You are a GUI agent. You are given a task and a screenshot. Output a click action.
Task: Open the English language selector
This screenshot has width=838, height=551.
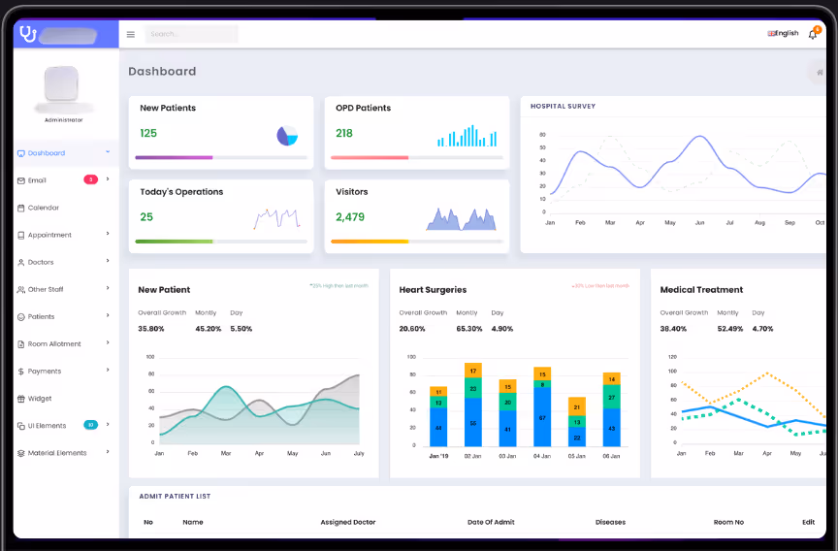pyautogui.click(x=783, y=34)
